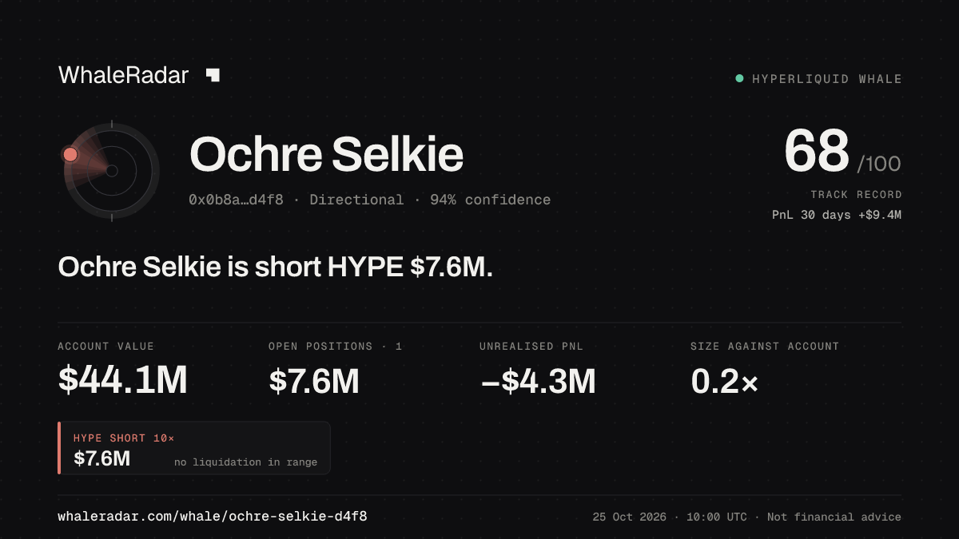
Task: Click the OPEN POSITIONS · 1 label
Action: (x=336, y=347)
